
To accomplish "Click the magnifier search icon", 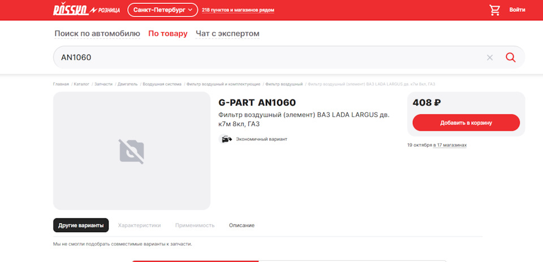I will (510, 57).
